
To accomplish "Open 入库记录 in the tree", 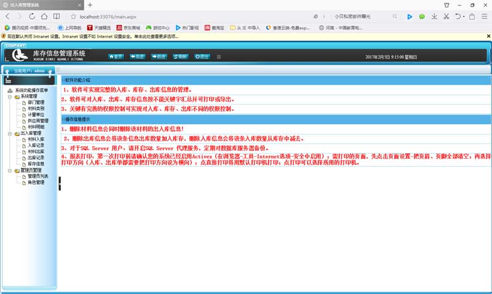I will coord(36,146).
